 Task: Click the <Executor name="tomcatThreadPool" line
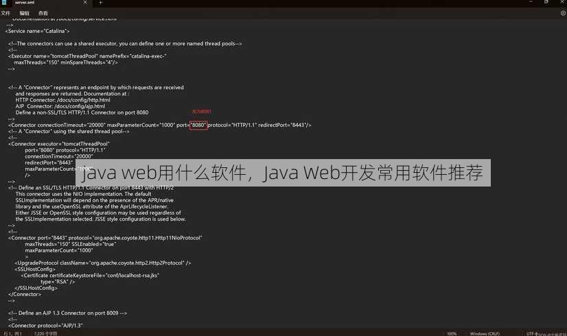(x=87, y=56)
